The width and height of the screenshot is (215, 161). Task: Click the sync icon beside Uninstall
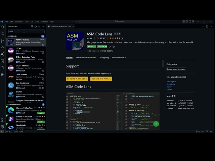tap(110, 47)
